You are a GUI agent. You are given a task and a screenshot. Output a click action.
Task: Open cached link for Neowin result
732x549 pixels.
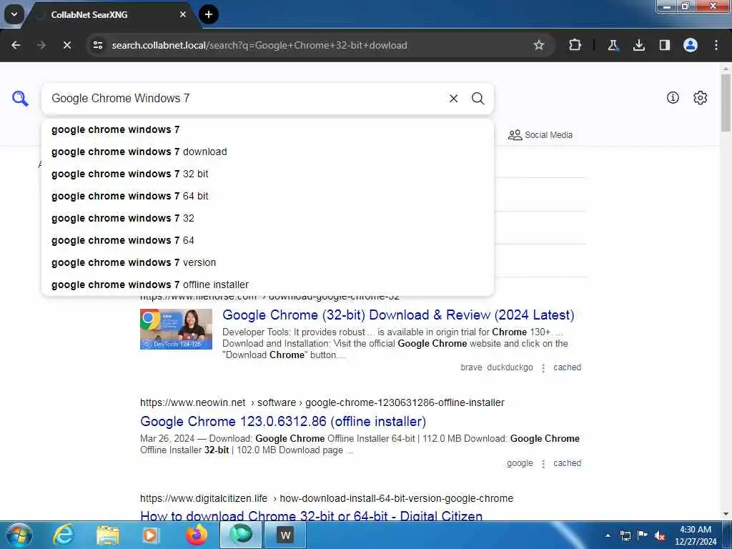[567, 463]
